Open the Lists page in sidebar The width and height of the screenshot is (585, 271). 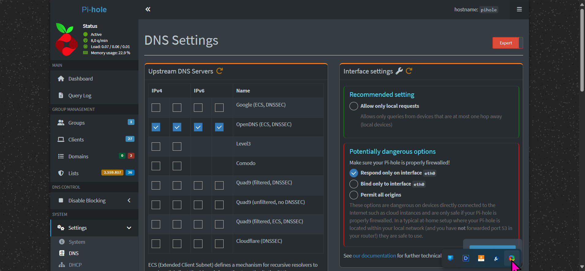(x=73, y=173)
